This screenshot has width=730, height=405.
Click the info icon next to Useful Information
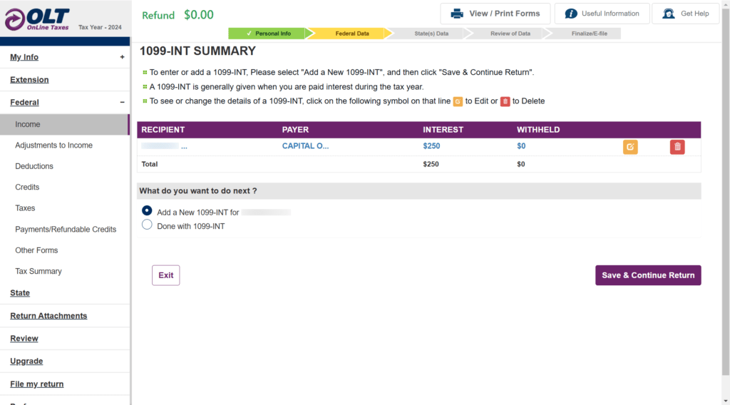tap(571, 14)
